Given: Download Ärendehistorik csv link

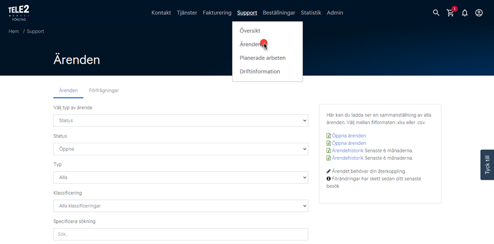Looking at the screenshot, I should click(348, 158).
